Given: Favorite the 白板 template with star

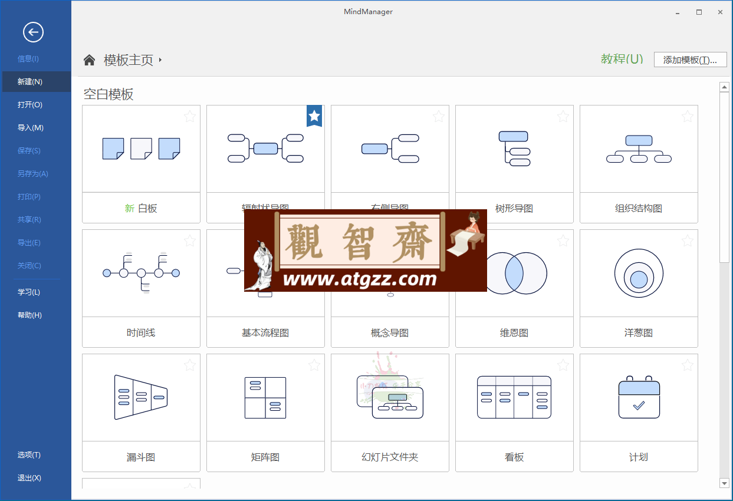Looking at the screenshot, I should click(x=189, y=116).
